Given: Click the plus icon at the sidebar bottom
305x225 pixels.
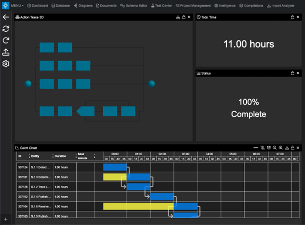Looking at the screenshot, I should pyautogui.click(x=6, y=219).
